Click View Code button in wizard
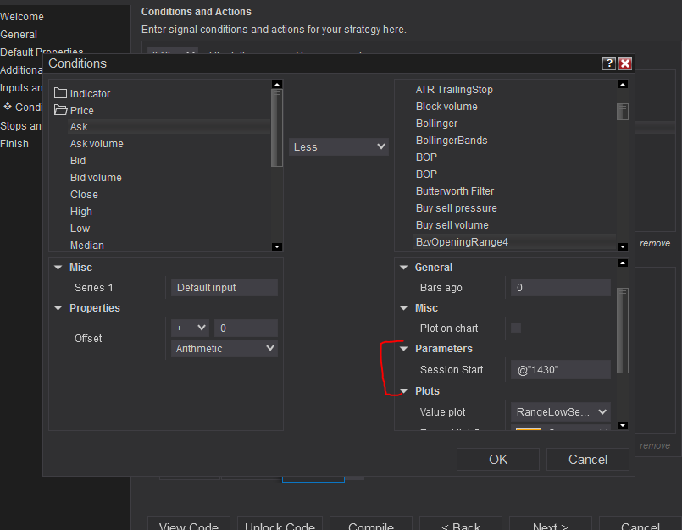The height and width of the screenshot is (530, 682). pos(189,524)
